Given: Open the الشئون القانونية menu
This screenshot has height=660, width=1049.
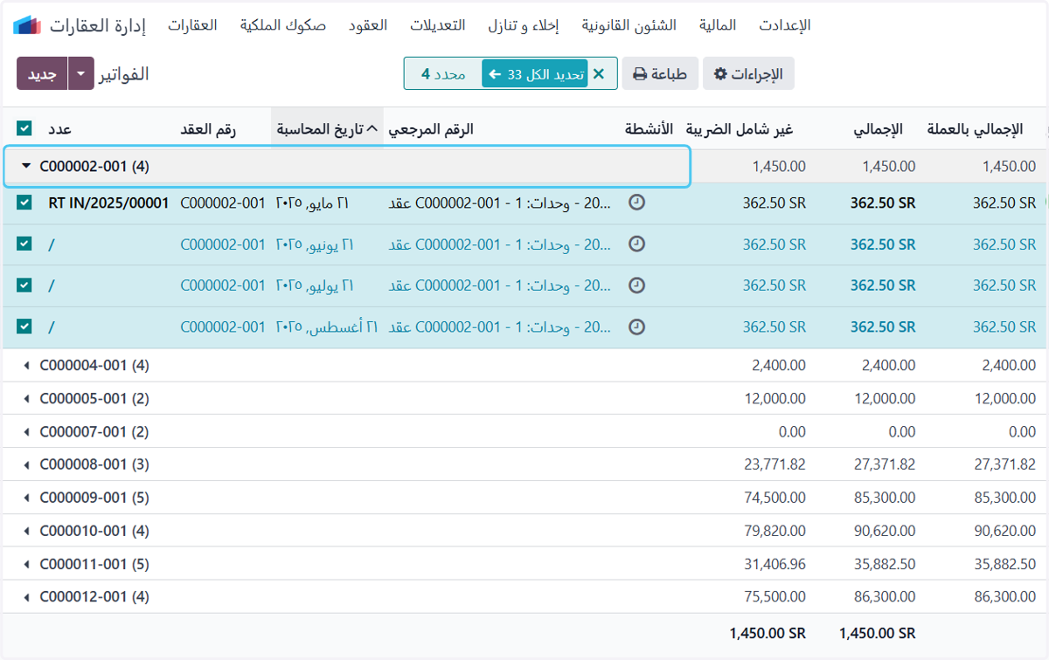Looking at the screenshot, I should coord(629,25).
